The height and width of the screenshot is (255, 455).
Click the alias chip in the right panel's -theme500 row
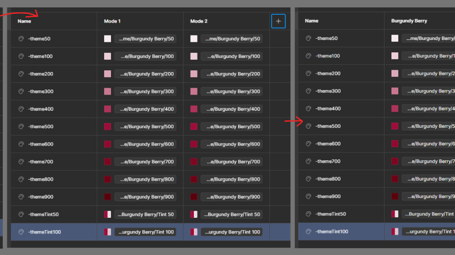click(x=429, y=126)
